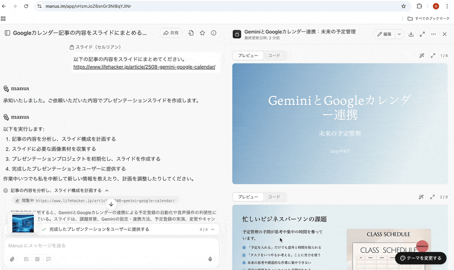Star this conversation as favorite
454x270 pixels.
pyautogui.click(x=203, y=33)
